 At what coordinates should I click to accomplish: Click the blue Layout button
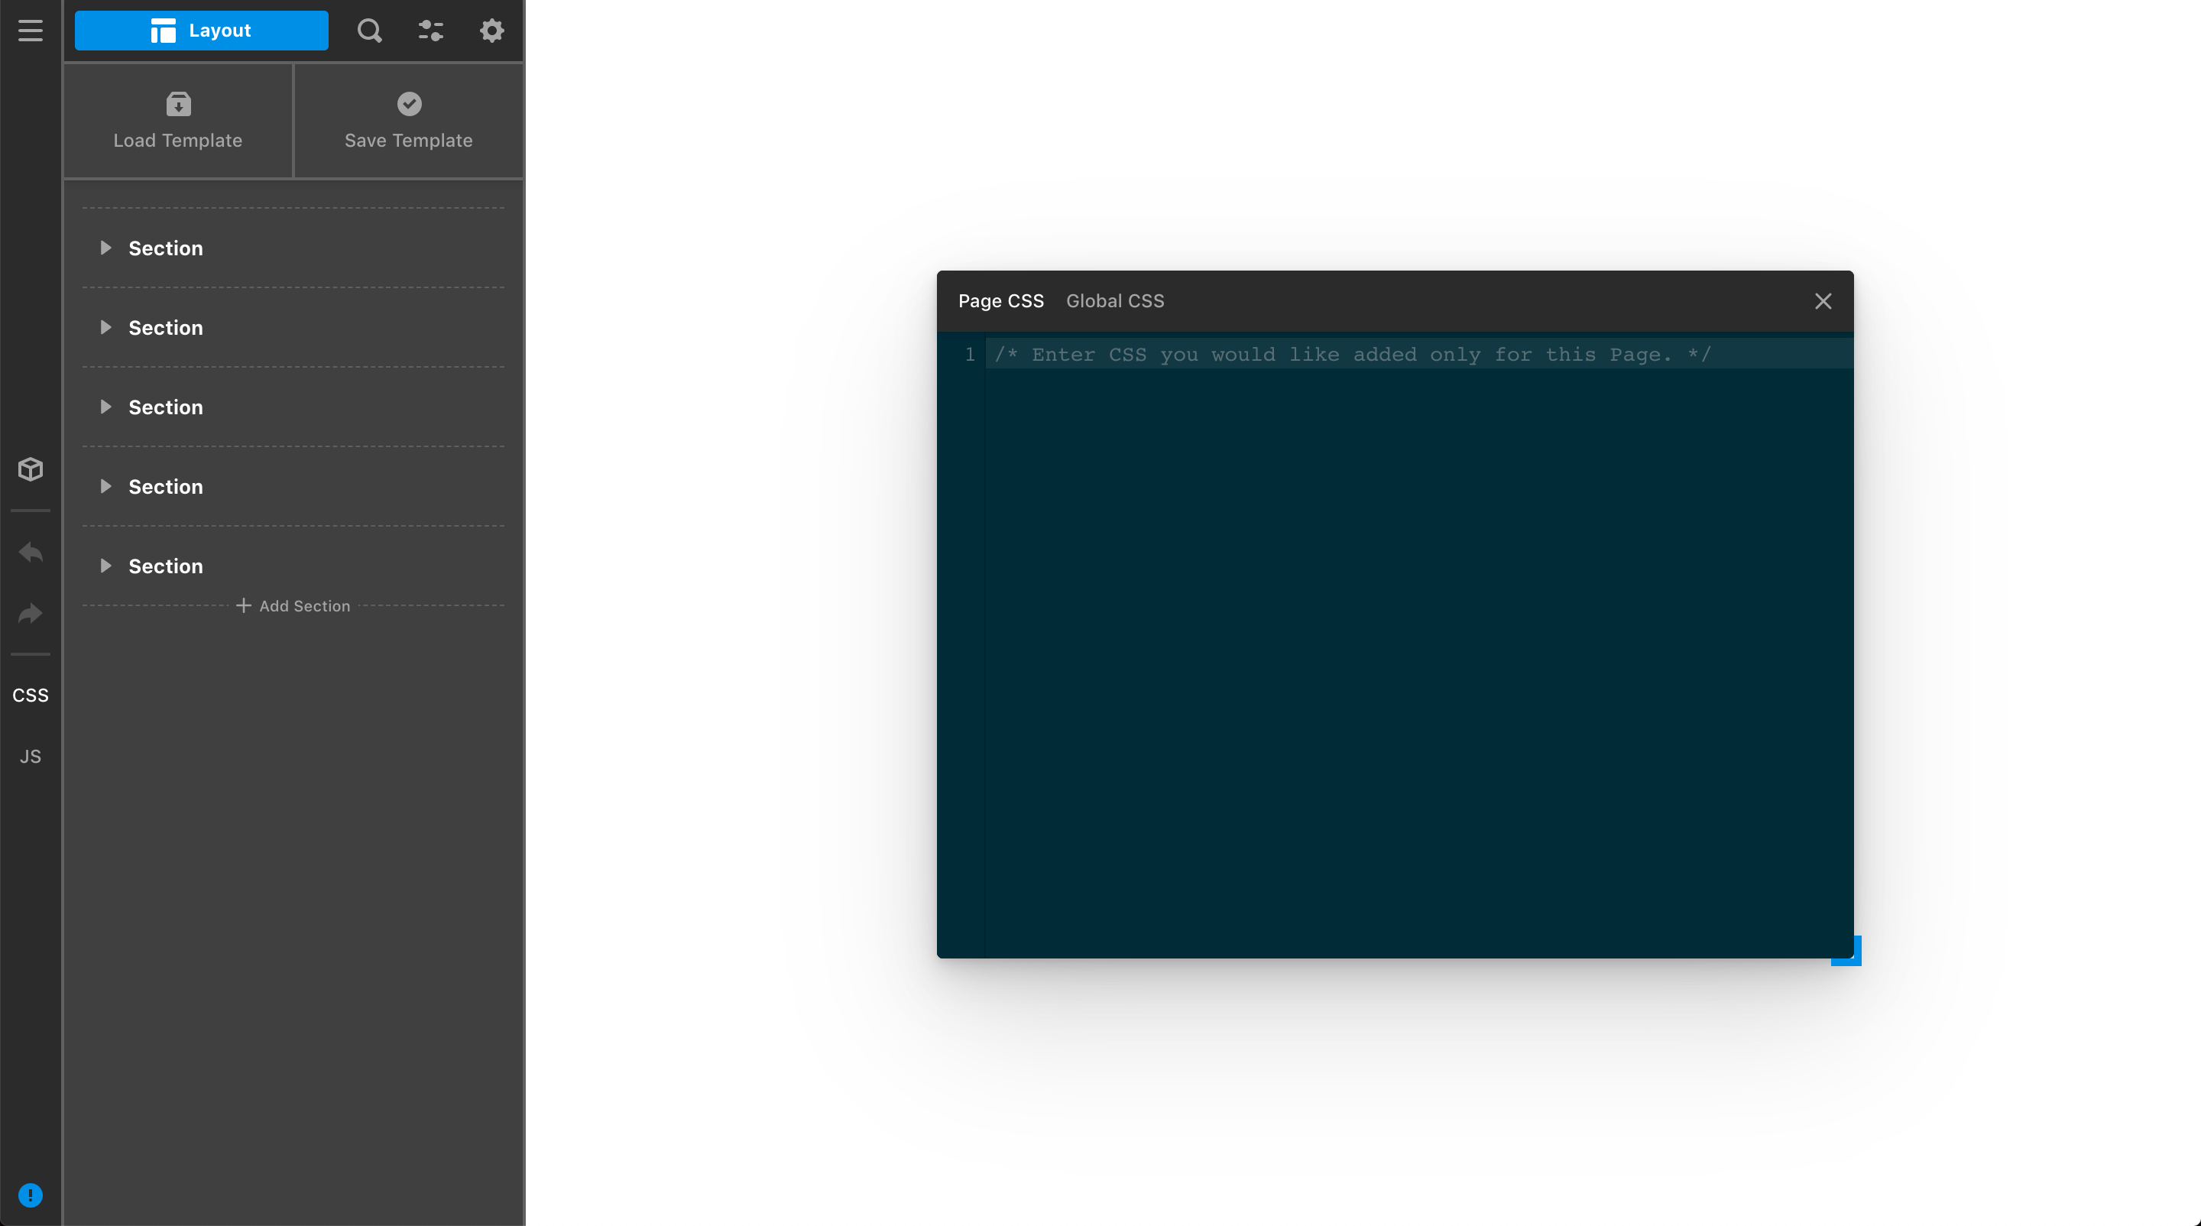(x=202, y=30)
